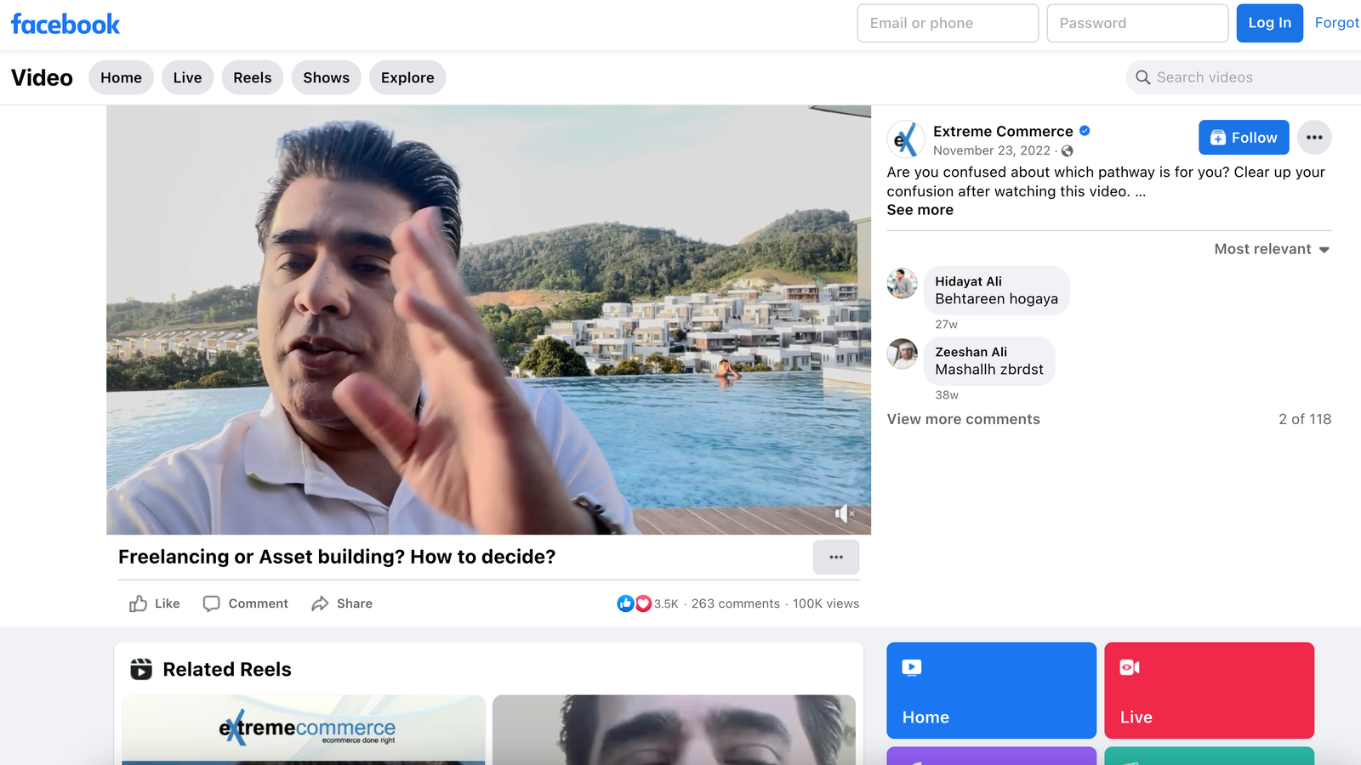Go to the Explore tab
1361x765 pixels.
[407, 77]
